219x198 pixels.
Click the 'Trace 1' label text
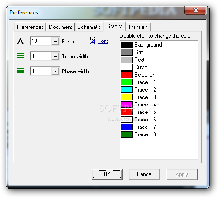click(145, 82)
